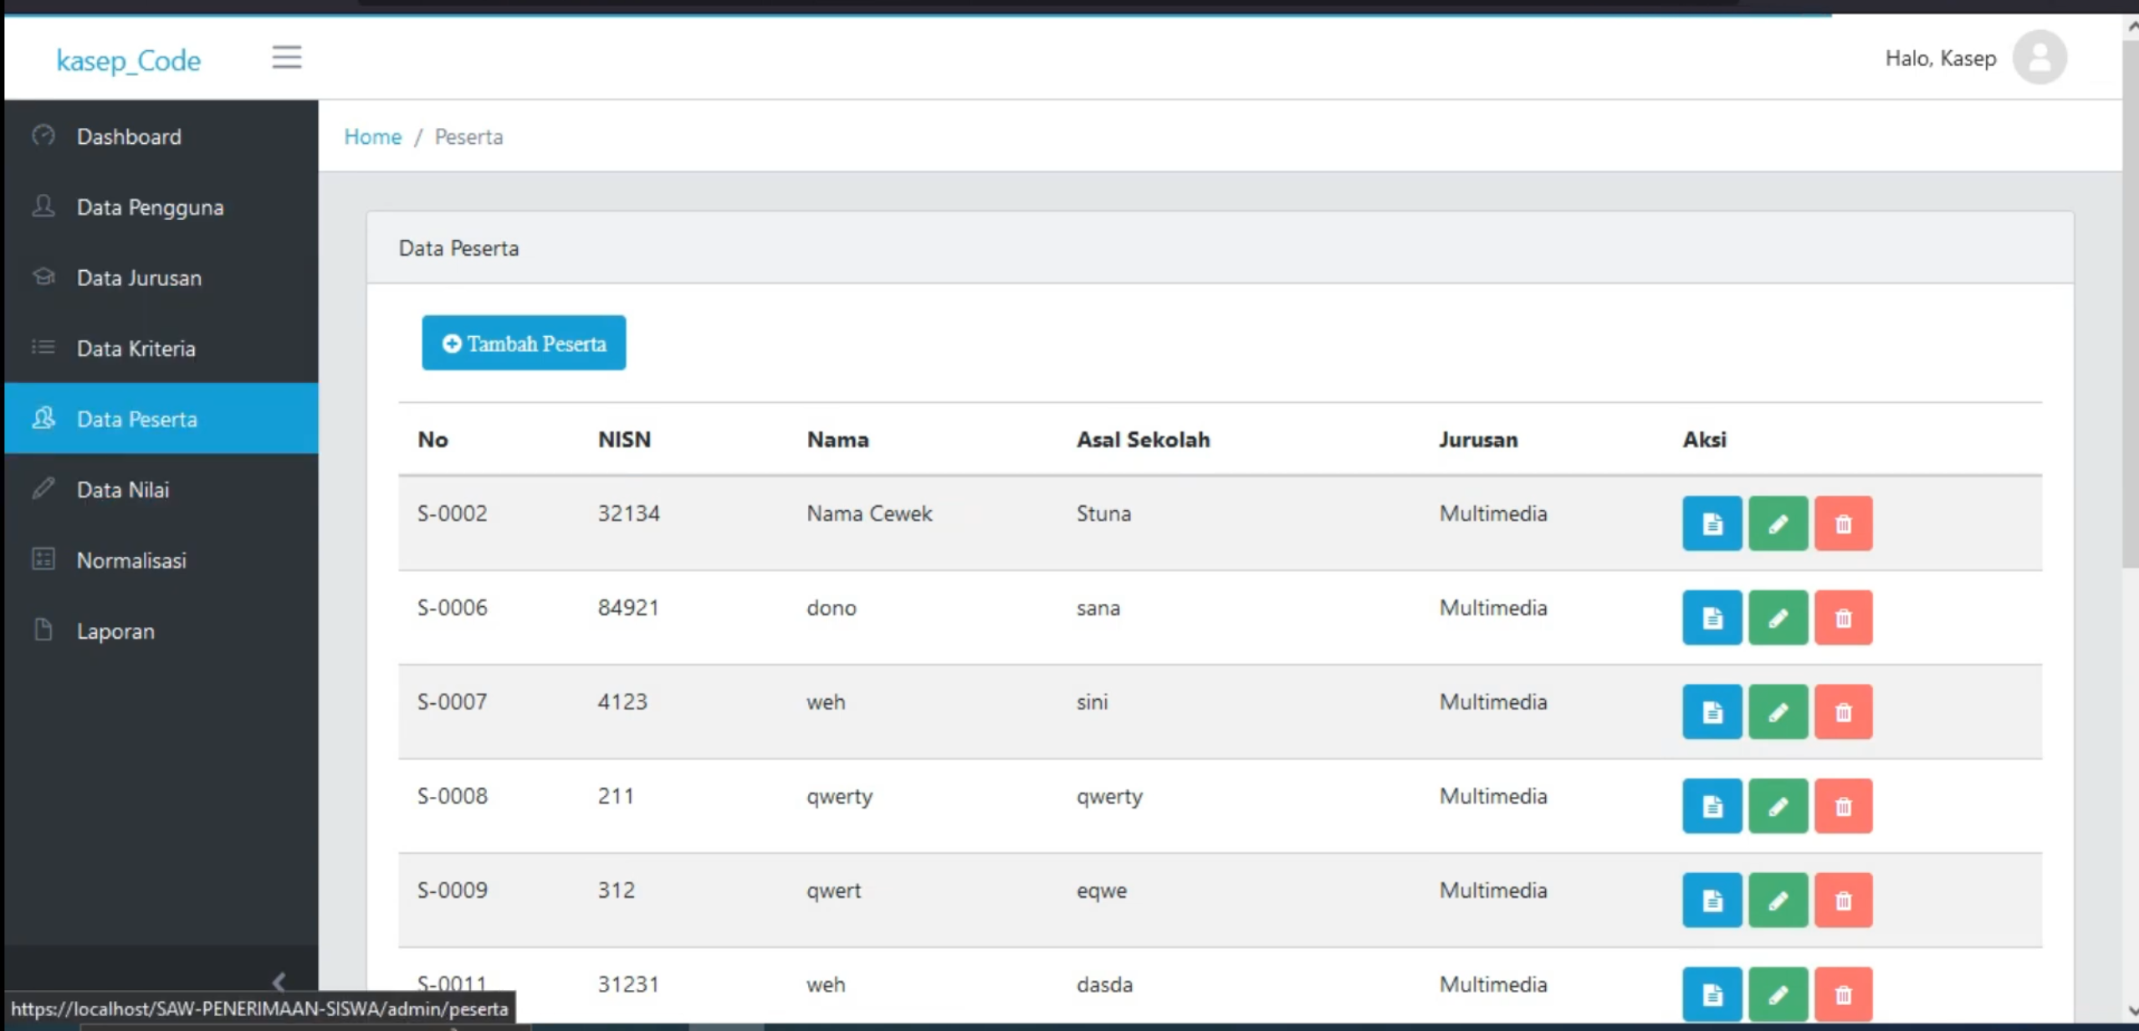The image size is (2139, 1031).
Task: View detail of peserta S-0009
Action: 1712,901
